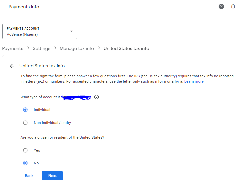Open the Payments Account dropdown
This screenshot has width=236, height=180.
pyautogui.click(x=40, y=31)
